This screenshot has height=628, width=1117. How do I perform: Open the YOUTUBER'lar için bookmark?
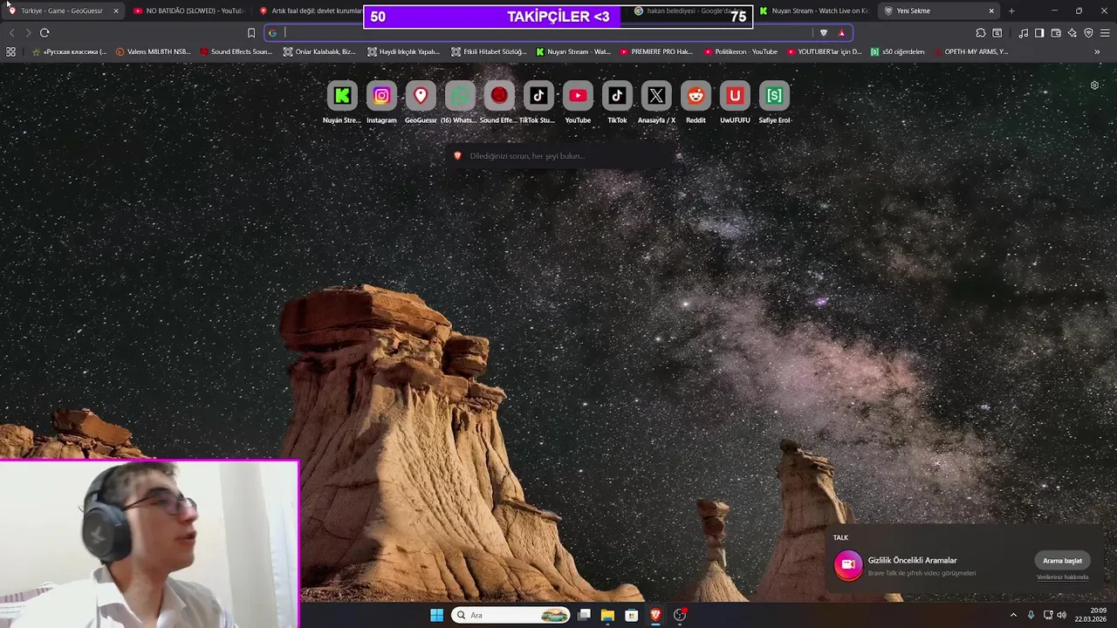[824, 51]
